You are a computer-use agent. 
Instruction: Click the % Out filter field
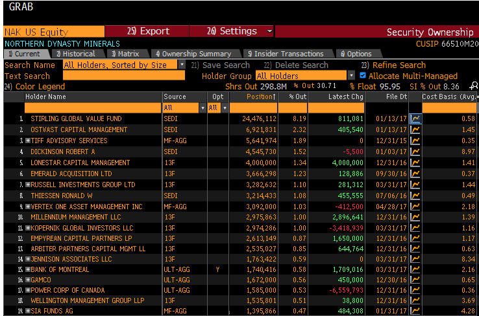point(293,108)
